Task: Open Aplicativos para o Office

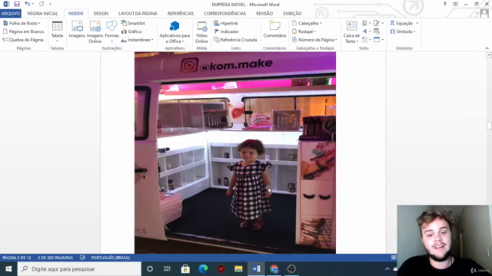Action: click(175, 31)
